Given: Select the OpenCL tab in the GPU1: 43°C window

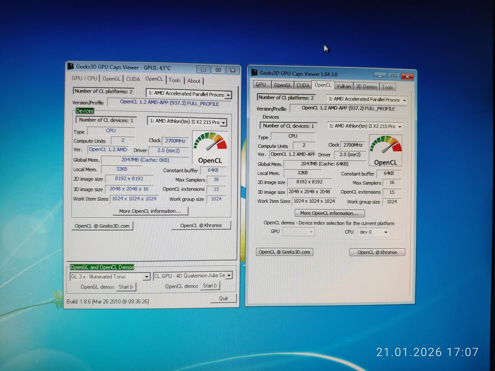Looking at the screenshot, I should click(x=154, y=79).
